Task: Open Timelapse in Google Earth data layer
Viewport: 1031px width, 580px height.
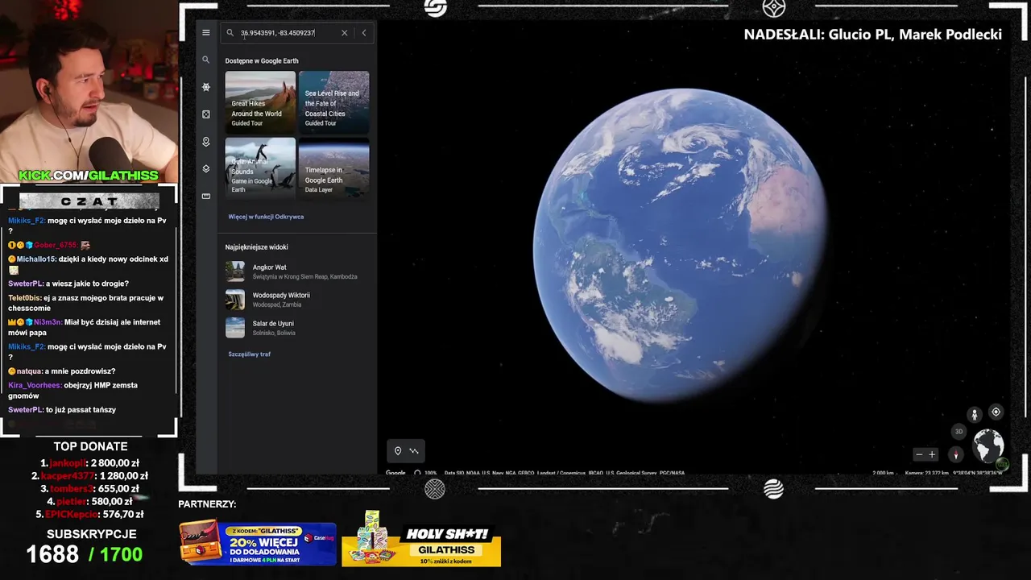Action: tap(334, 167)
